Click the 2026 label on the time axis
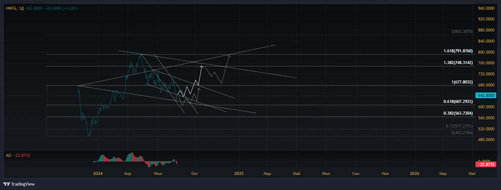Screen dimensions: 501x190 pyautogui.click(x=414, y=173)
